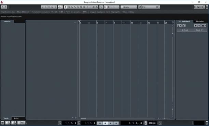Toggle the right zone visibility button
The image size is (209, 126).
pyautogui.click(x=201, y=7)
